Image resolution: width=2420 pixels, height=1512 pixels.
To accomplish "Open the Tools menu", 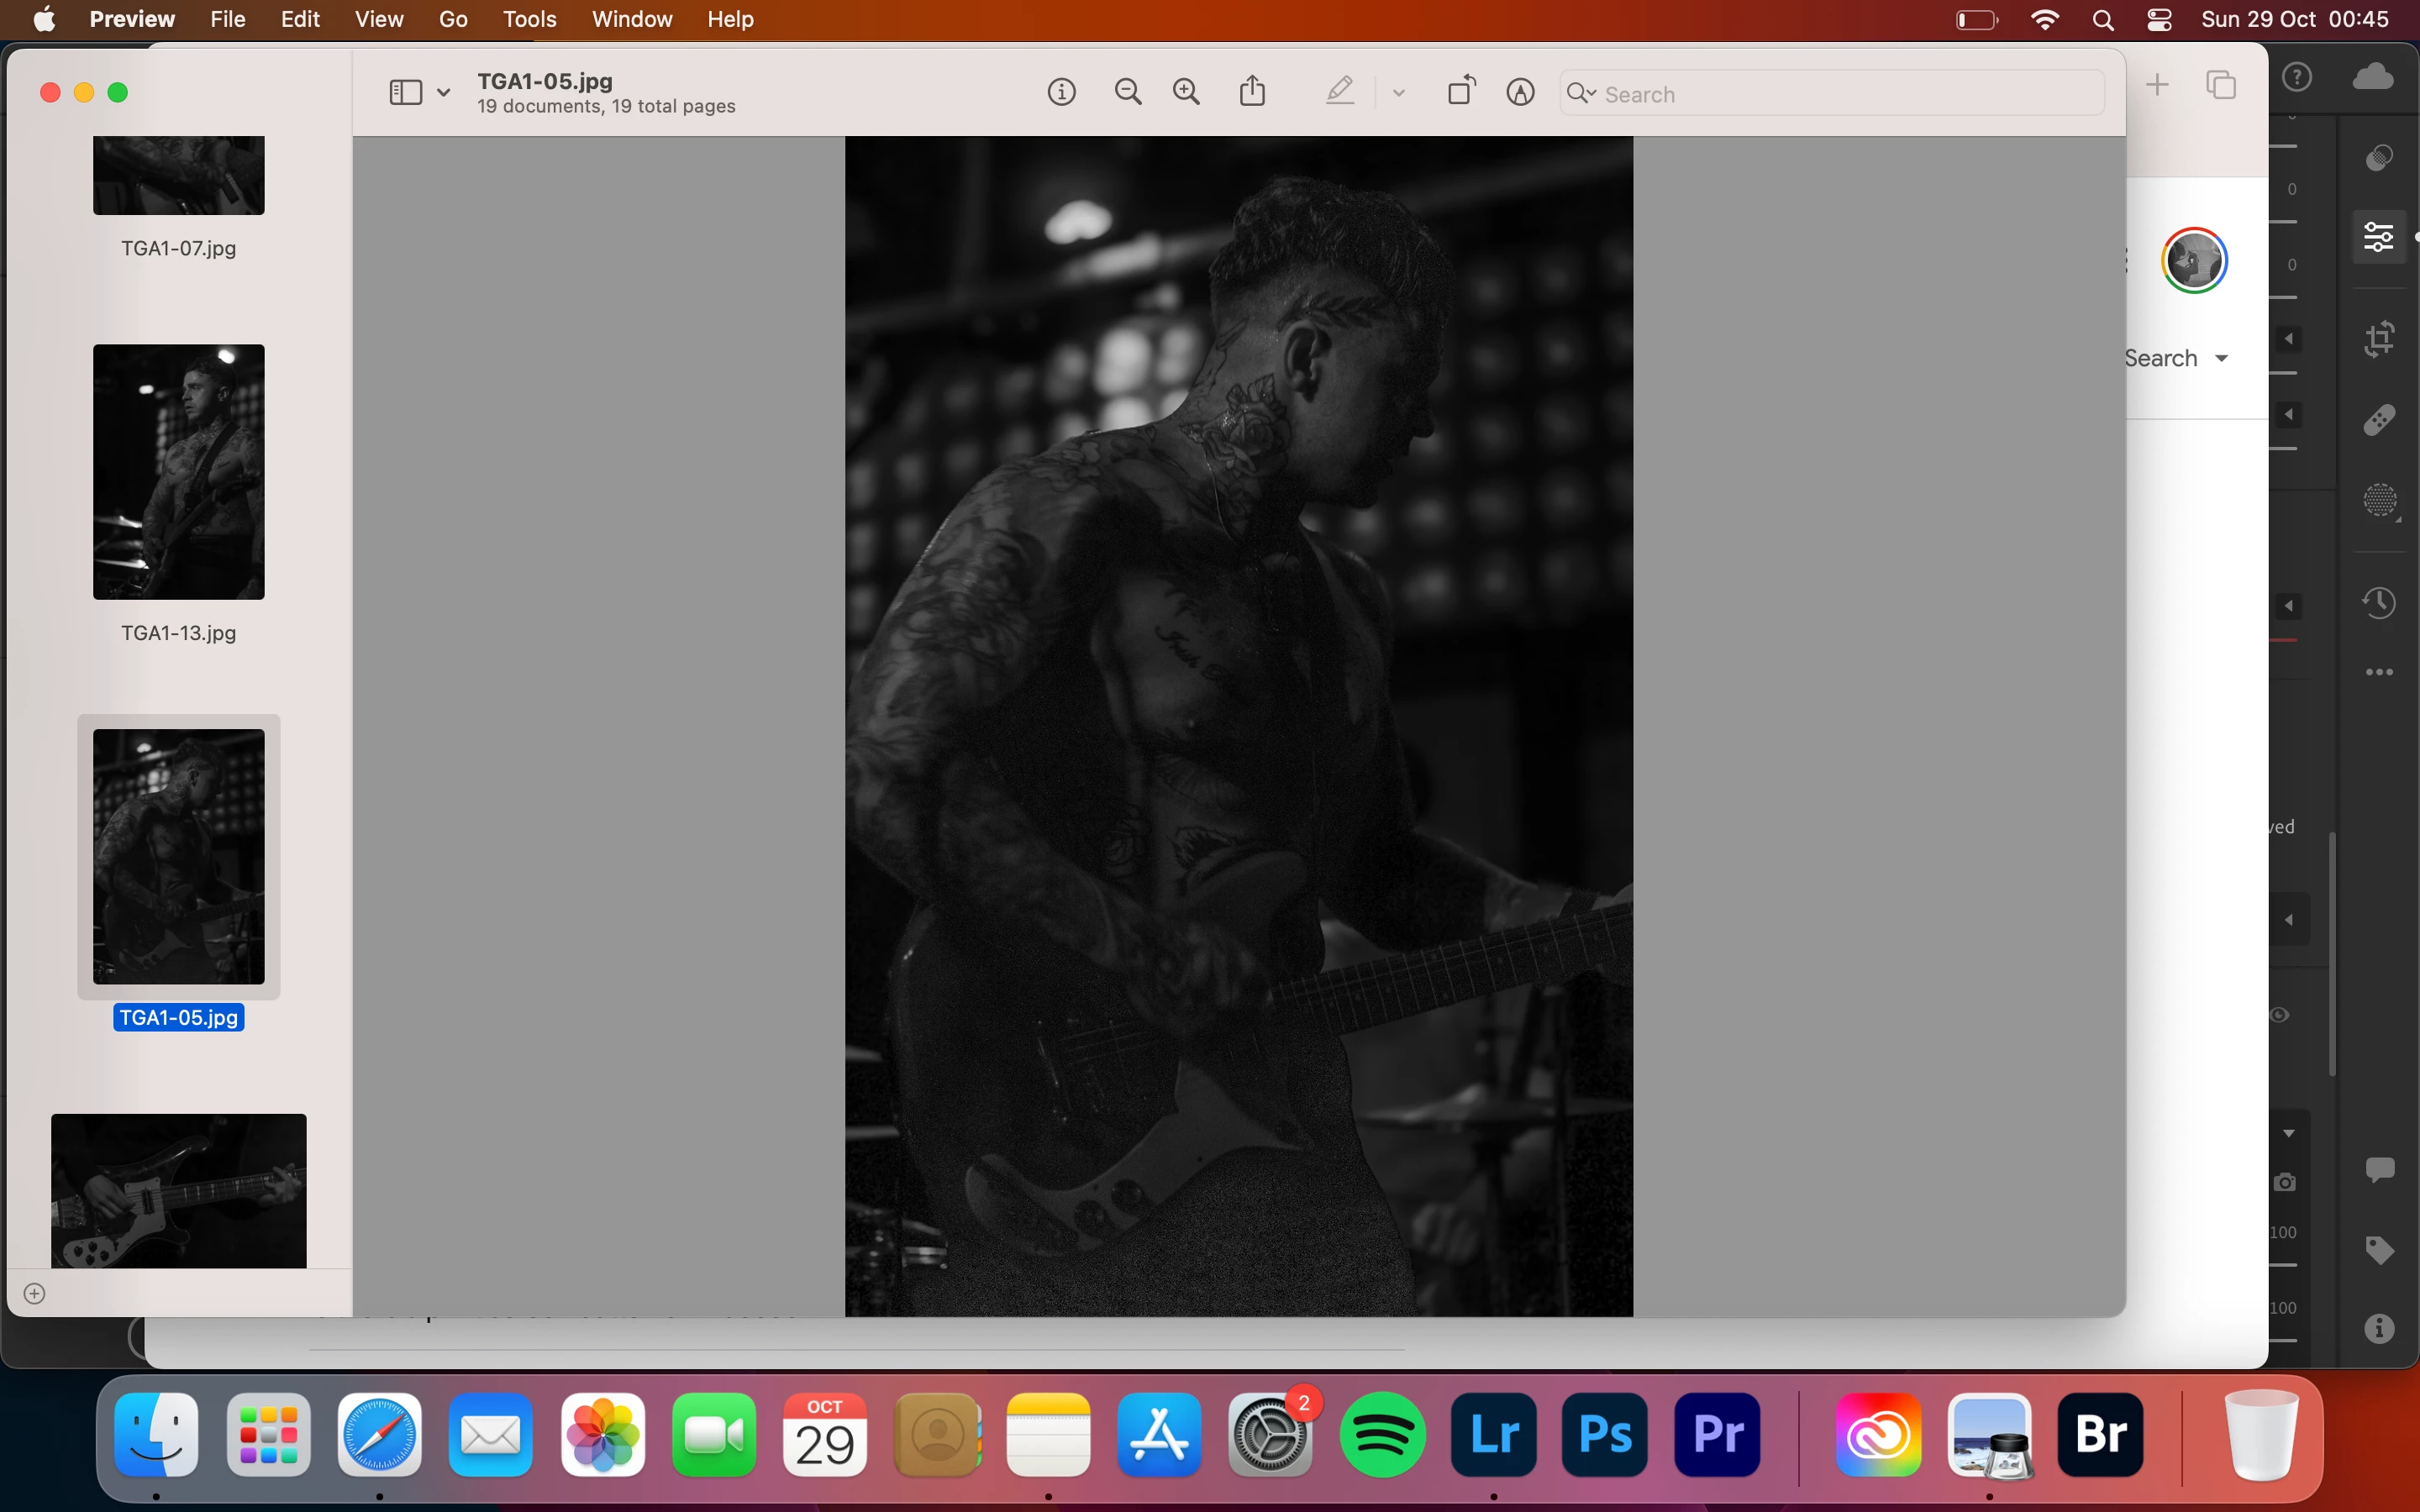I will (x=529, y=20).
